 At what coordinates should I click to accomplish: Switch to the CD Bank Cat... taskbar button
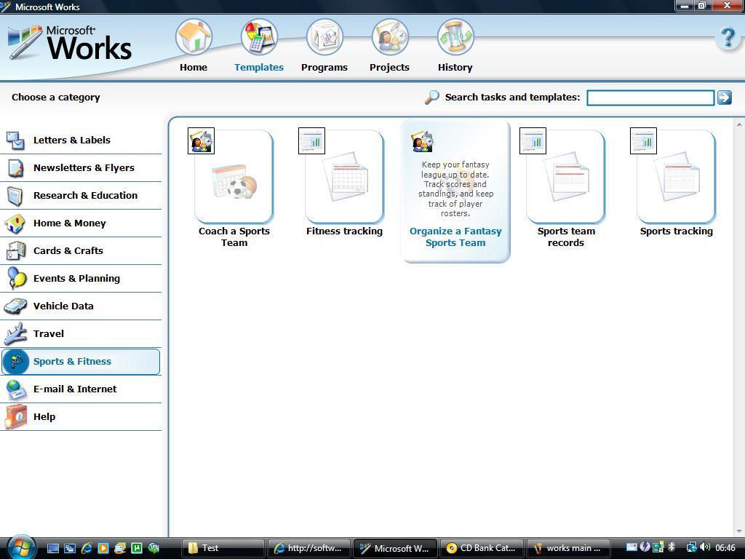(x=482, y=548)
